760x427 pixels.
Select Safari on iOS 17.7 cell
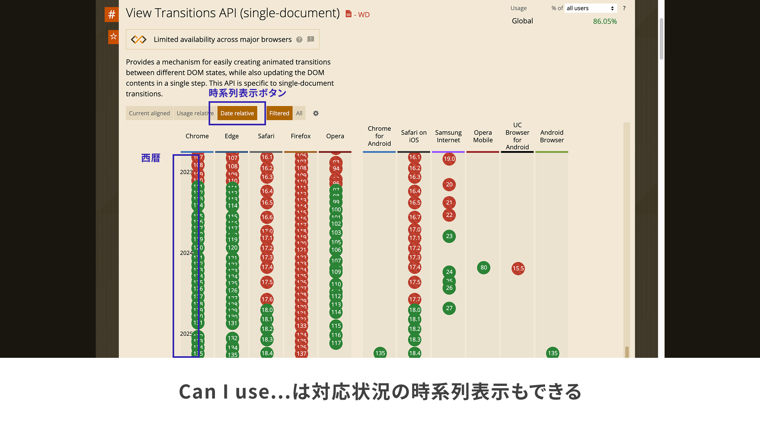[414, 299]
